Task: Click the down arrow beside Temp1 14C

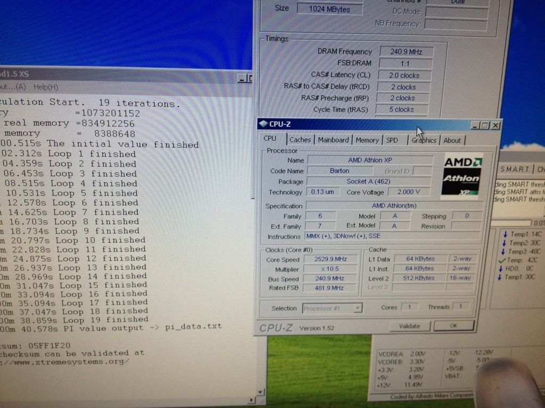Action: pos(505,234)
